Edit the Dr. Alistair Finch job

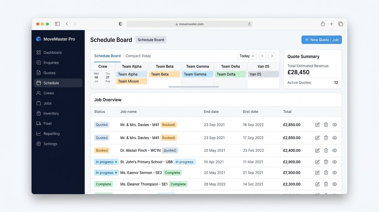(x=317, y=150)
